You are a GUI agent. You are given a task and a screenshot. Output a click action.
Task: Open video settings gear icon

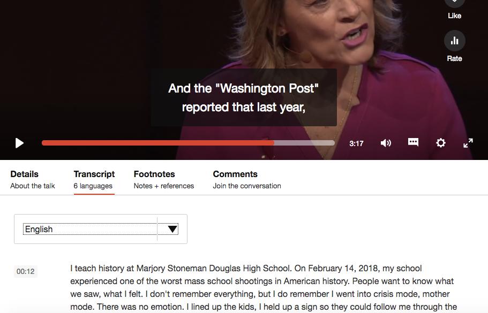[x=440, y=143]
